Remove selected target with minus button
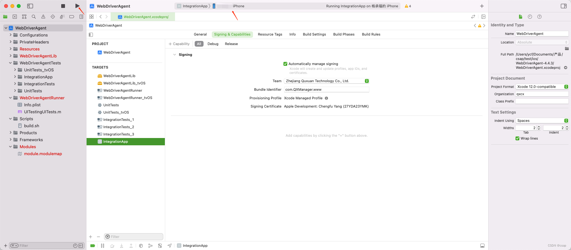 pyautogui.click(x=98, y=237)
